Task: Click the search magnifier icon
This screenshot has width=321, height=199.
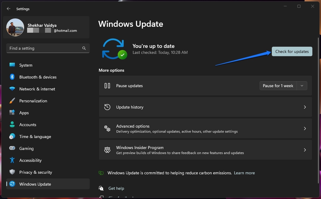Action: point(84,48)
